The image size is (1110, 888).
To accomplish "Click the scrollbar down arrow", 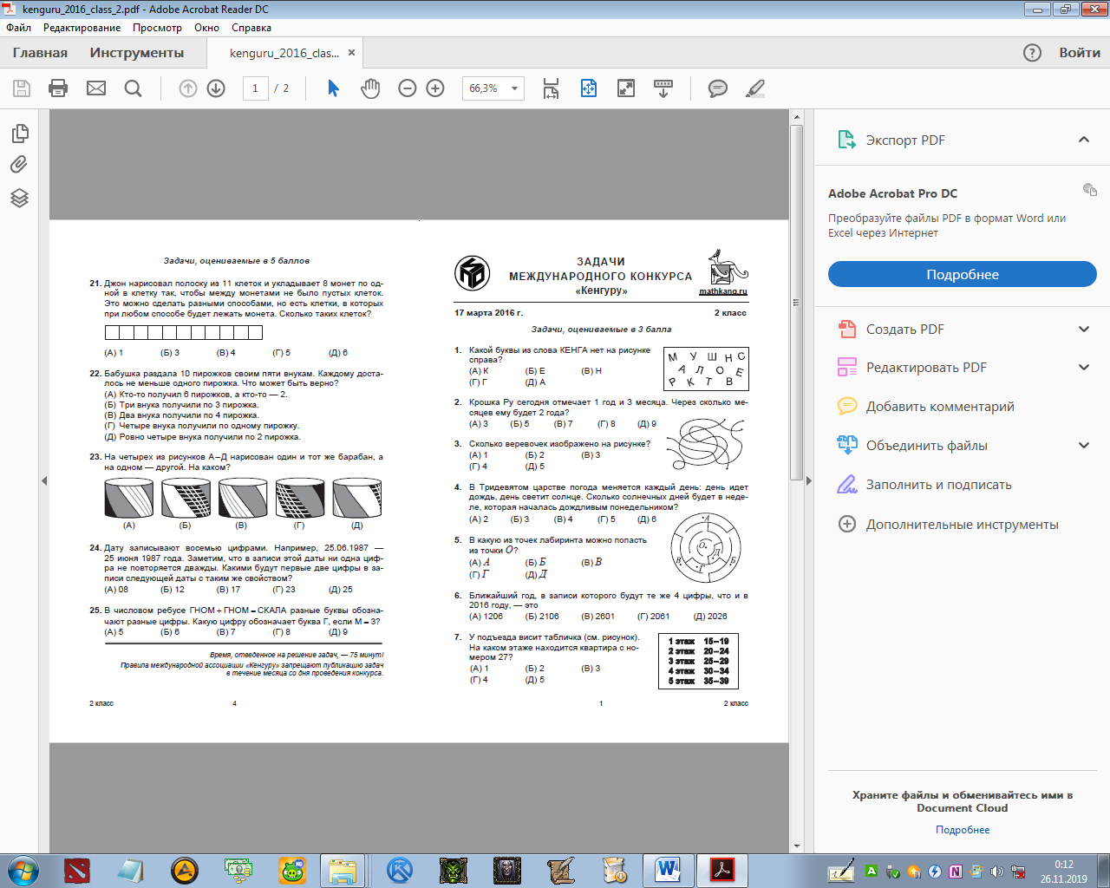I will 796,846.
